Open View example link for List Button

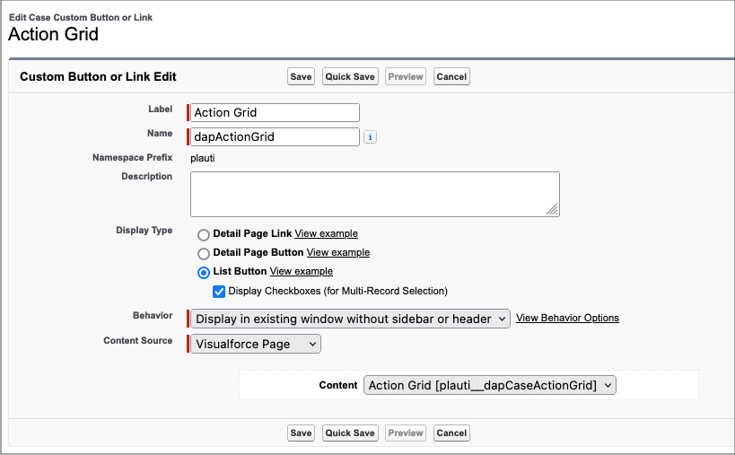click(302, 271)
